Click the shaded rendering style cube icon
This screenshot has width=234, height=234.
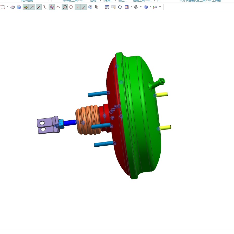coord(146,7)
